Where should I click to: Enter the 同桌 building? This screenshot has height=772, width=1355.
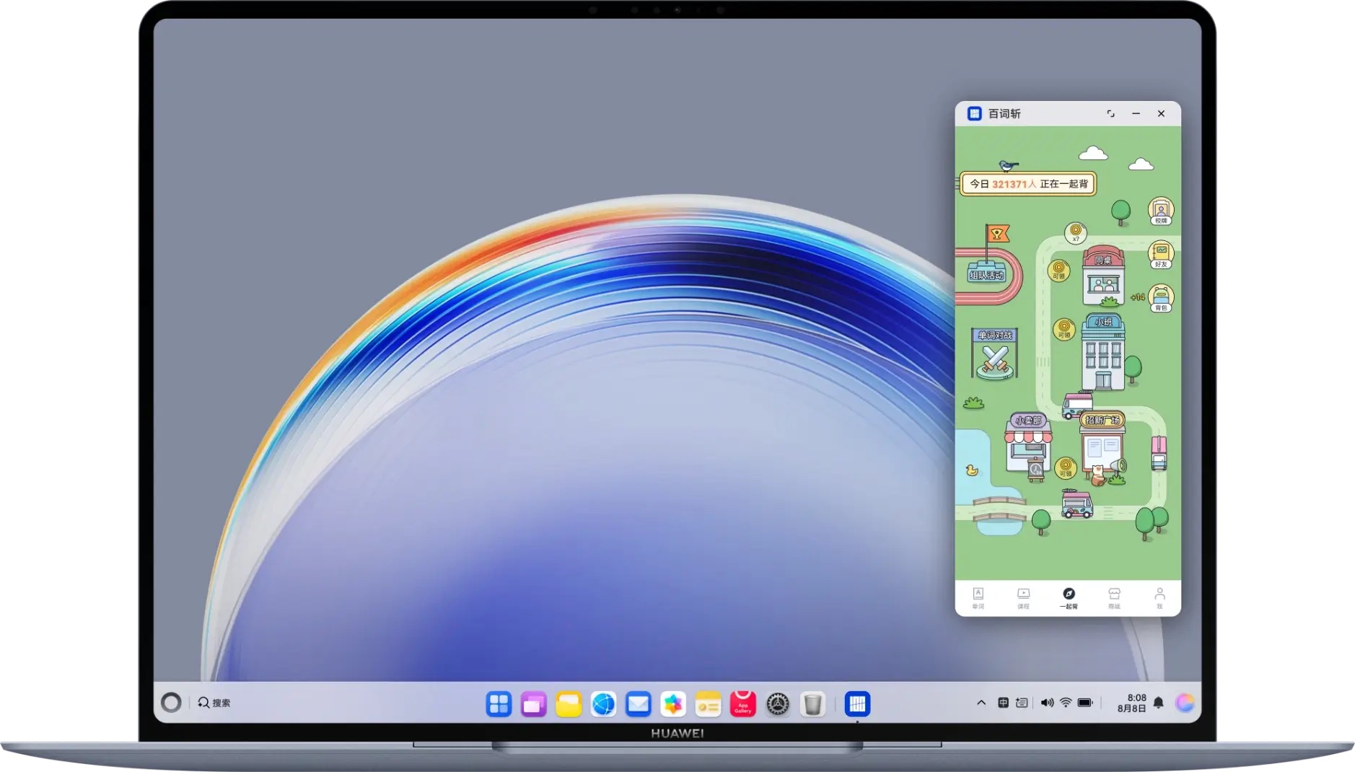click(1103, 277)
